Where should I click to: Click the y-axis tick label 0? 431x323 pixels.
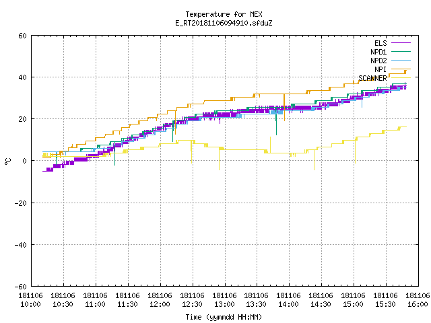tap(24, 161)
